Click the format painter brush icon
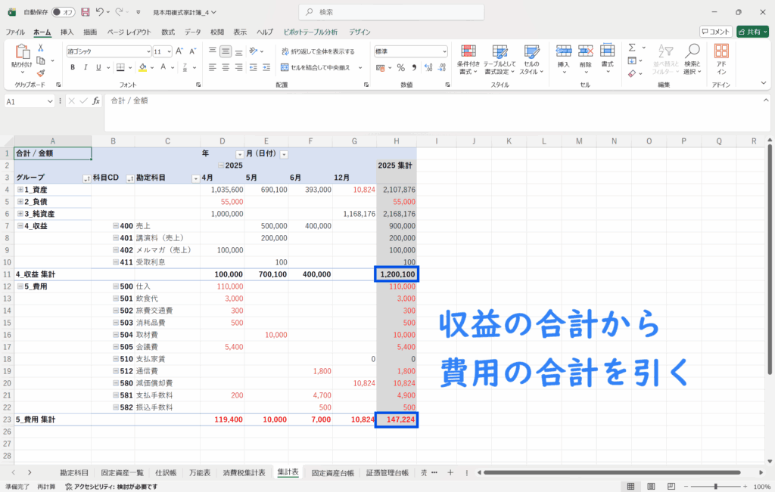 (40, 73)
